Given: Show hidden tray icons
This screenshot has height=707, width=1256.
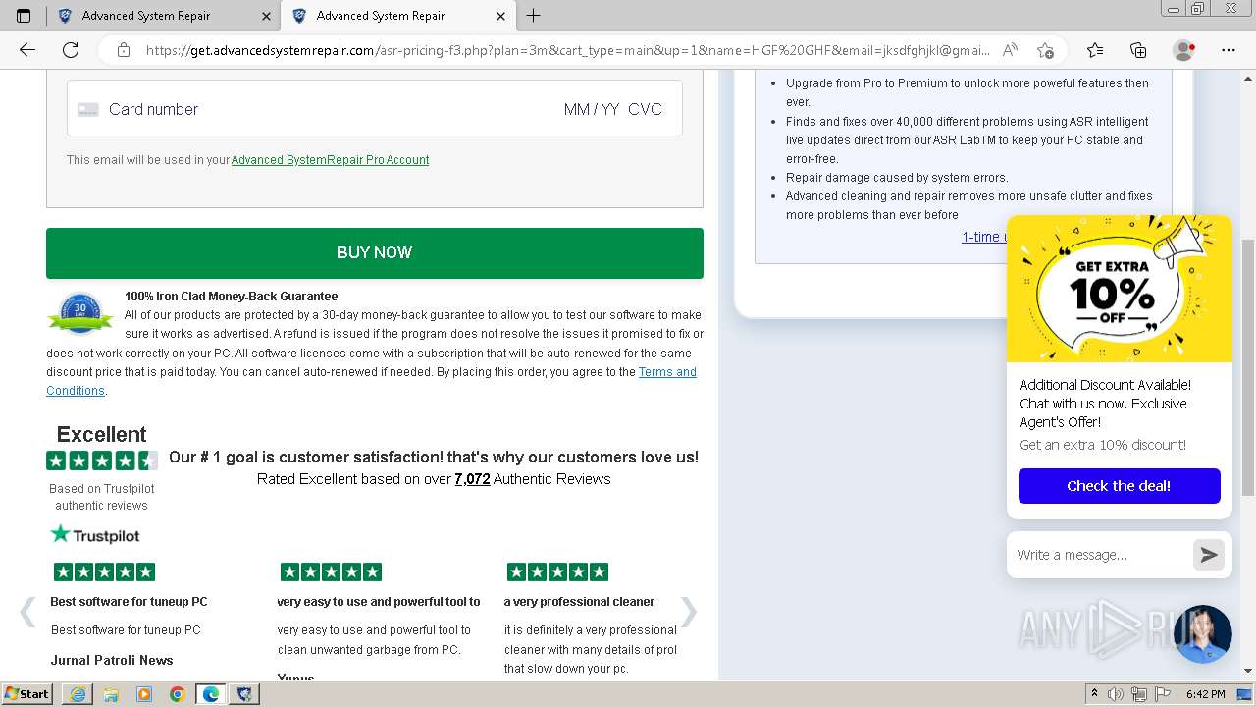Looking at the screenshot, I should click(x=1095, y=694).
